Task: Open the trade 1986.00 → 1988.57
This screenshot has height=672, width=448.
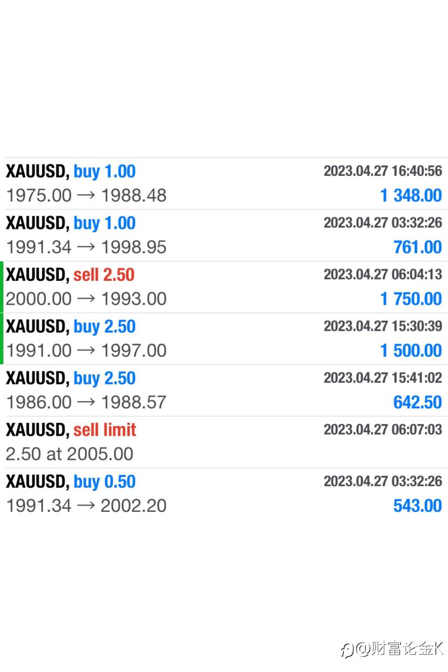Action: tap(86, 402)
